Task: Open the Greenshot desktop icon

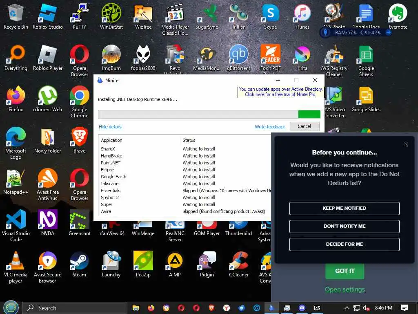Action: point(80,223)
